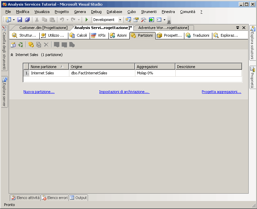The width and height of the screenshot is (257, 209).
Task: Switch to the Traduzioni tab
Action: 198,35
